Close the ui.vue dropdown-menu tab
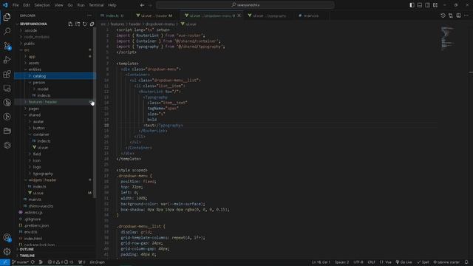Screen dimensions: 473x266 click(x=239, y=16)
